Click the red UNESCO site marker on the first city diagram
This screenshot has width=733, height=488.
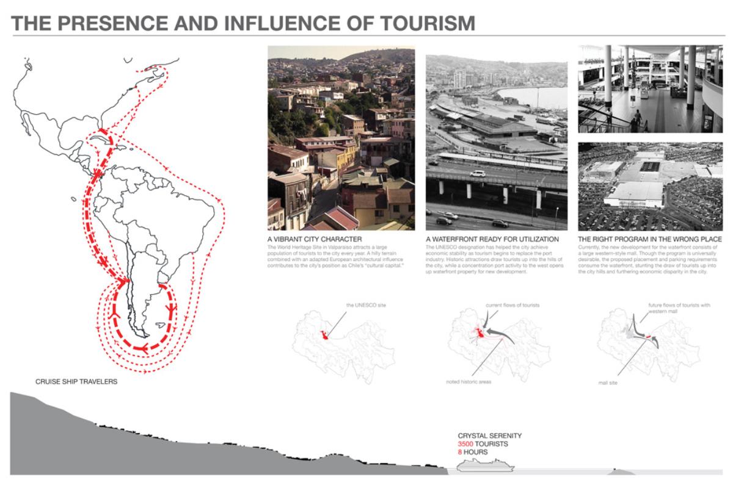(x=324, y=335)
